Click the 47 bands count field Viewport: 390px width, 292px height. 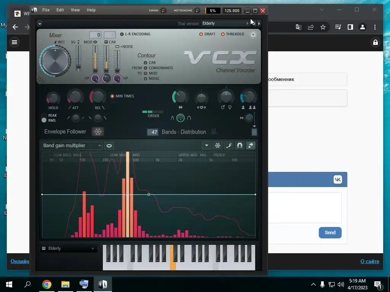tap(153, 132)
